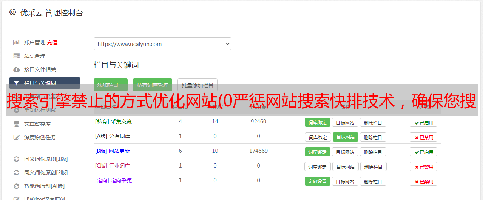The width and height of the screenshot is (483, 200).
Task: Open 接口文件相关 in the sidebar
Action: point(40,69)
